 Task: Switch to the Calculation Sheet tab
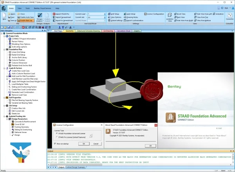(x=123, y=31)
